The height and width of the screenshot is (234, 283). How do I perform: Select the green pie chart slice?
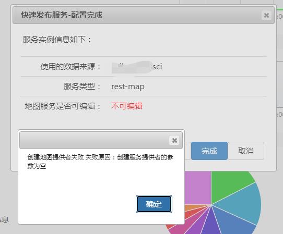(228, 186)
